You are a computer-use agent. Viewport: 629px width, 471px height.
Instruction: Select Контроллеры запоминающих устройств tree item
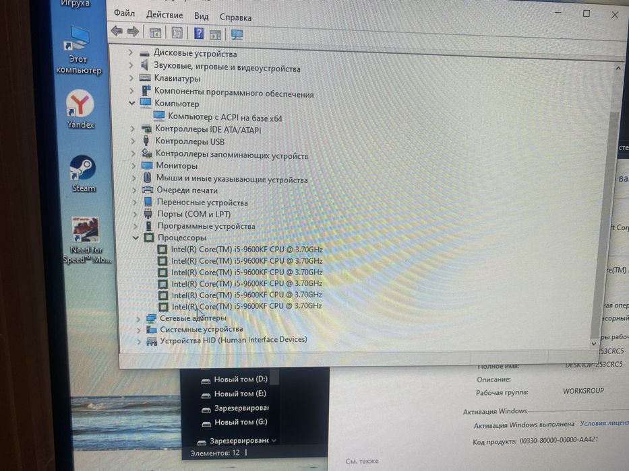[x=231, y=154]
